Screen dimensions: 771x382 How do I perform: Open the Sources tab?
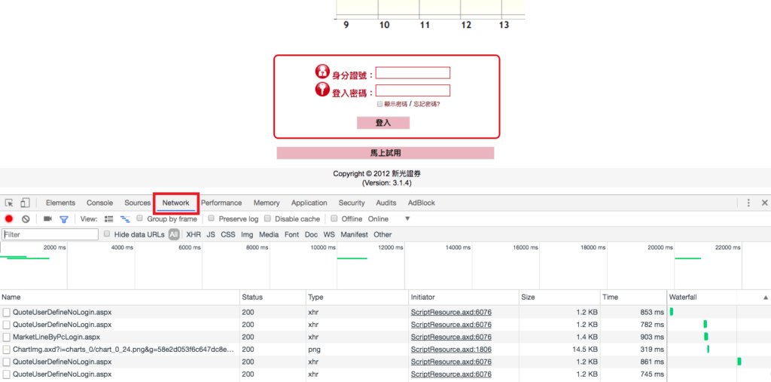coord(137,203)
